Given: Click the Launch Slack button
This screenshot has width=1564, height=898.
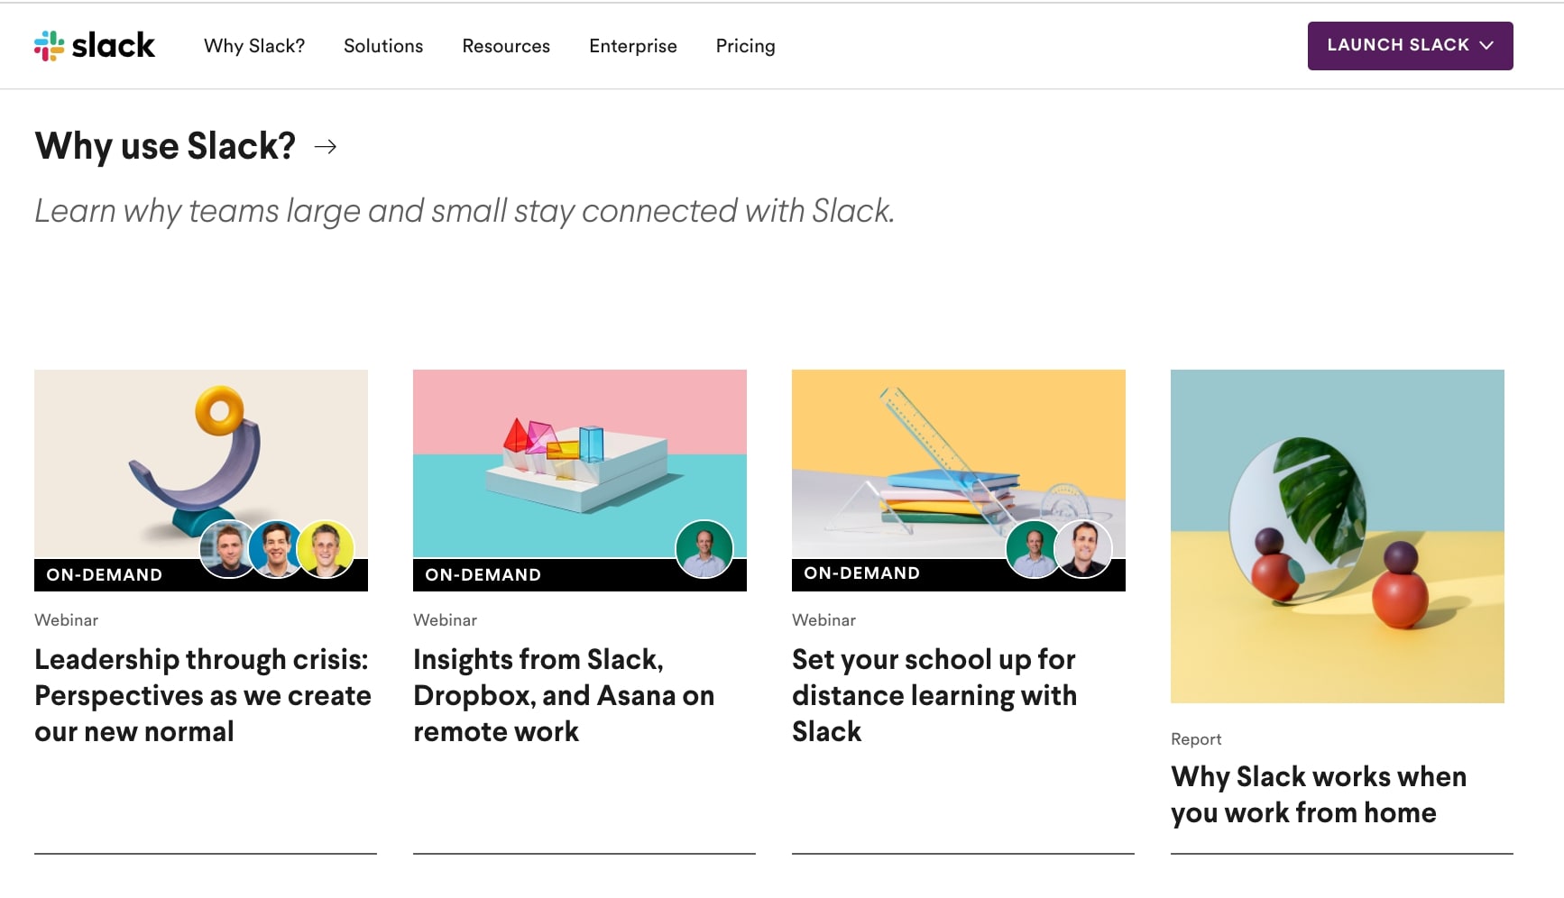Looking at the screenshot, I should tap(1396, 45).
